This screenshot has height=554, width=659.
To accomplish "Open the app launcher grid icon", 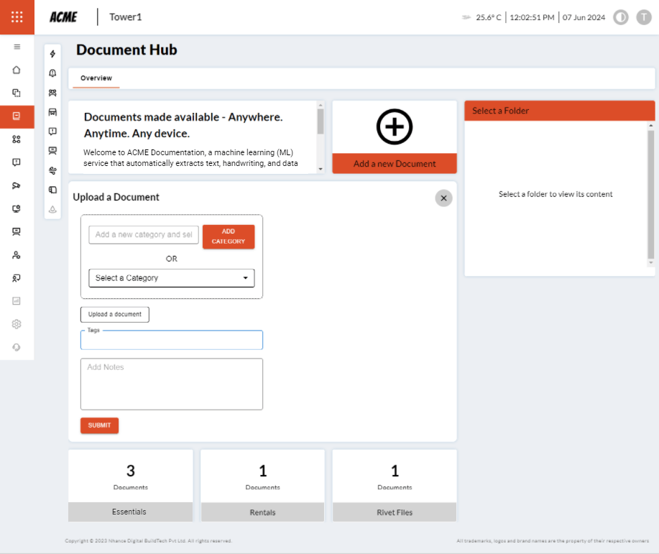I will click(x=17, y=17).
